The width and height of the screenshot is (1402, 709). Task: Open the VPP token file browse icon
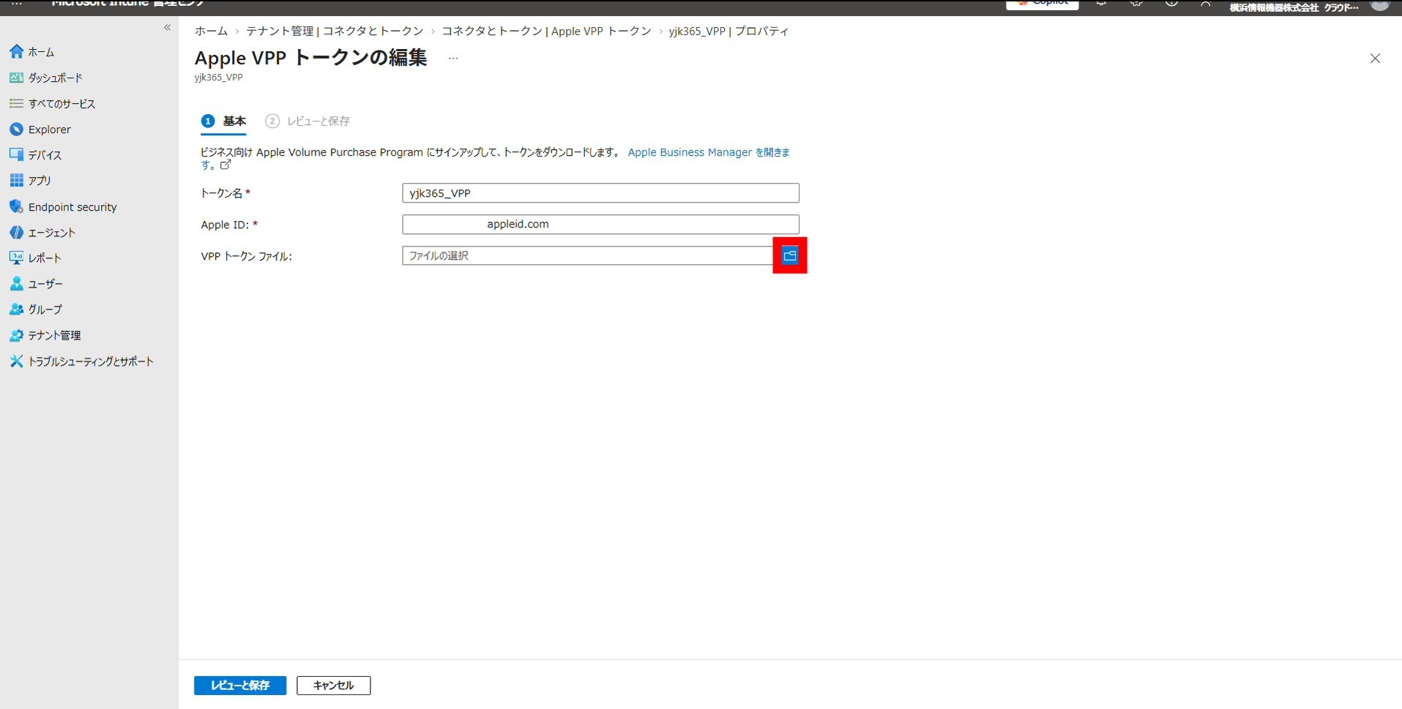[789, 255]
